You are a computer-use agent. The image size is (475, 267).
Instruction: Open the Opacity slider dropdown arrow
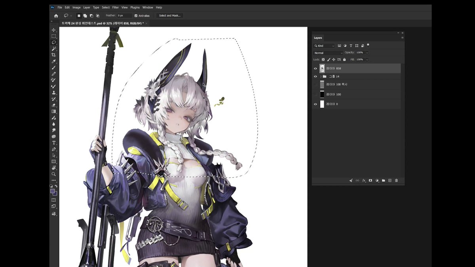click(x=367, y=53)
